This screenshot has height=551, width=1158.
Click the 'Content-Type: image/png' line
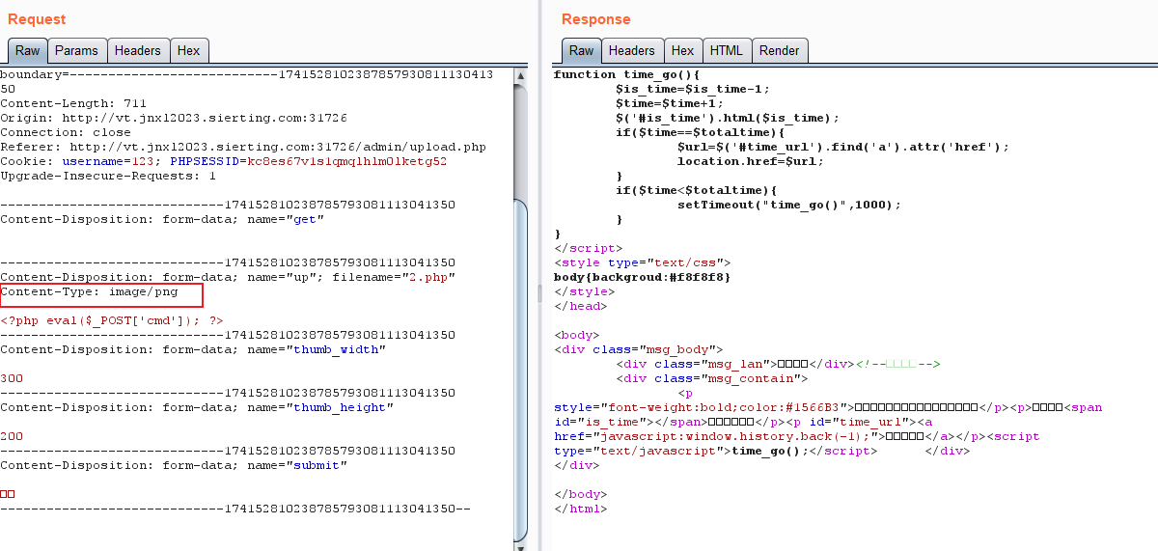[x=89, y=291]
